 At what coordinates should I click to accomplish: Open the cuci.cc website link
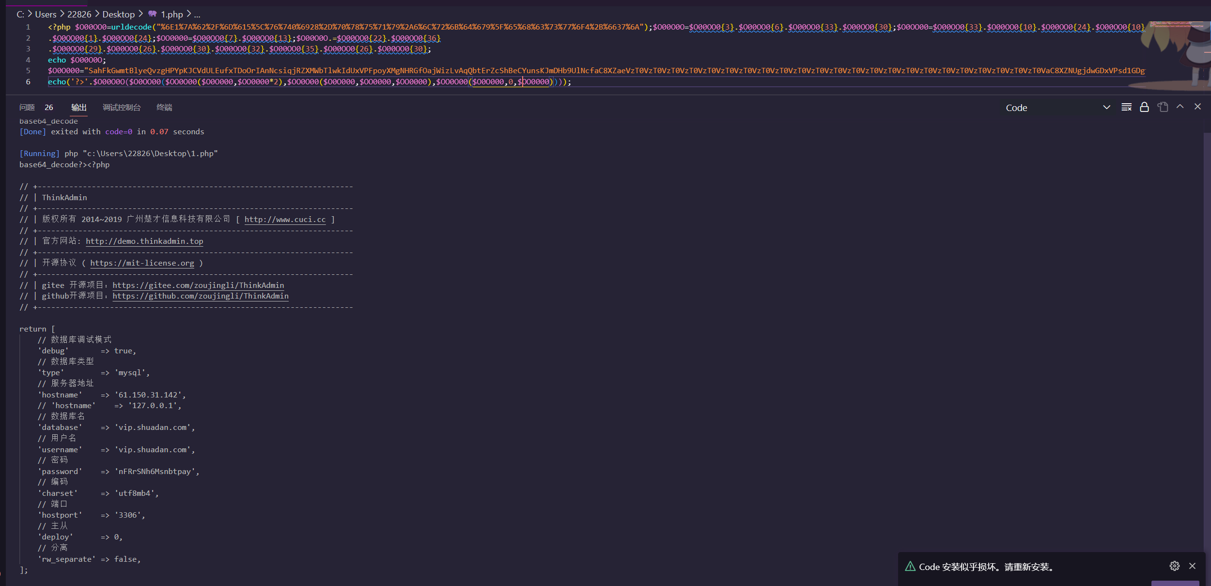point(285,220)
